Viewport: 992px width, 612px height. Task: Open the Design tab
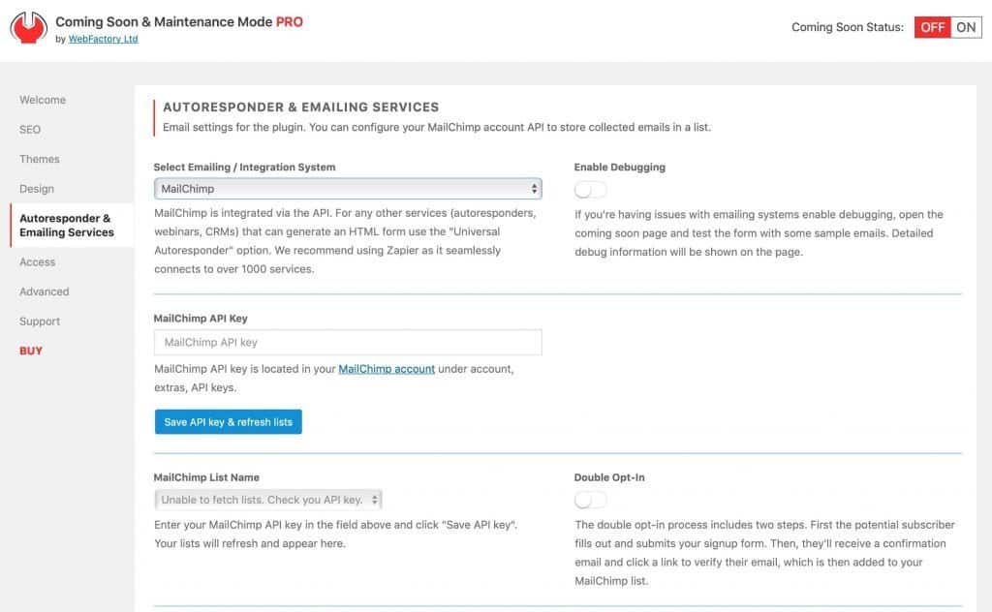pos(37,189)
